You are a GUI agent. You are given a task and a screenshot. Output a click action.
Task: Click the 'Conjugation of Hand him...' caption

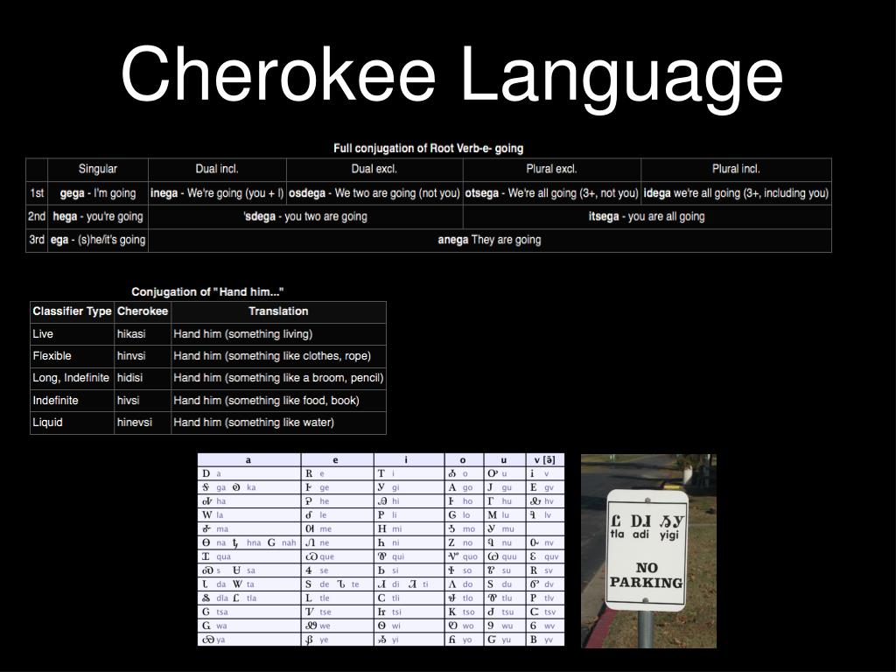point(208,292)
